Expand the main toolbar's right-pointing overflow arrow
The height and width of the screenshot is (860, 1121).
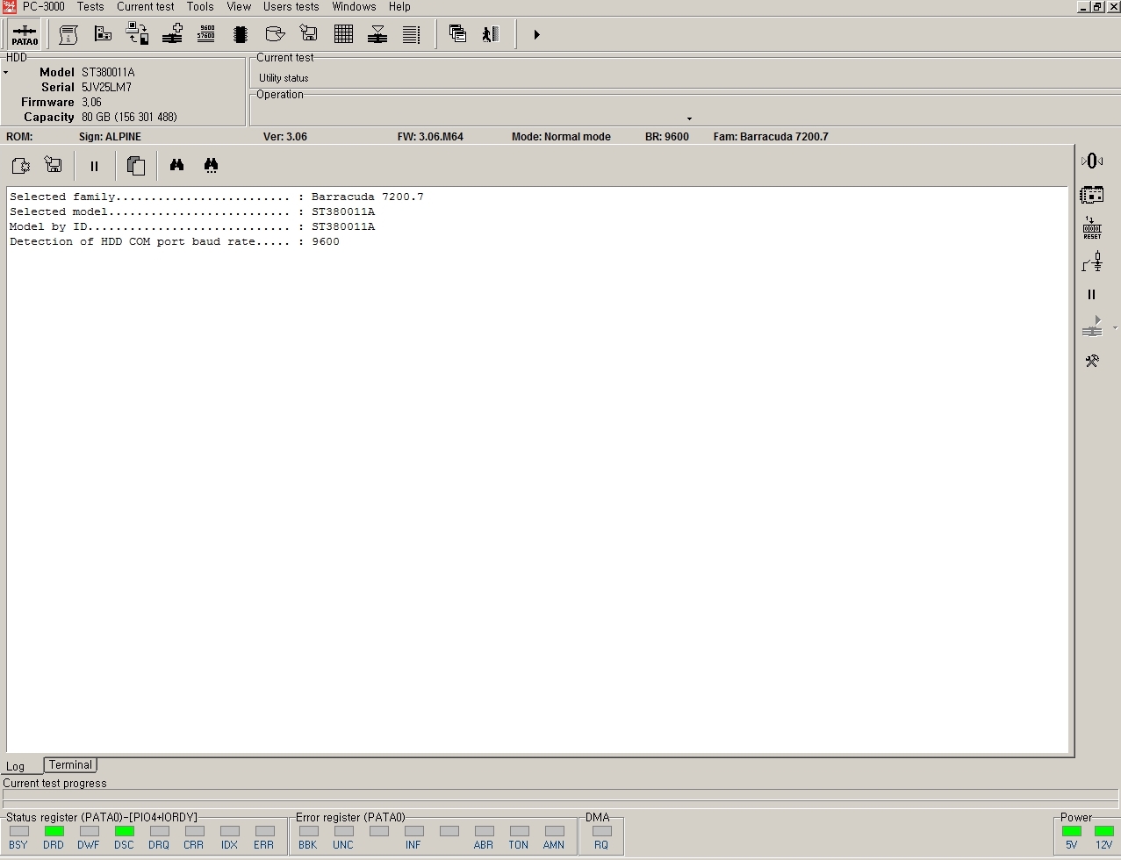tap(536, 34)
